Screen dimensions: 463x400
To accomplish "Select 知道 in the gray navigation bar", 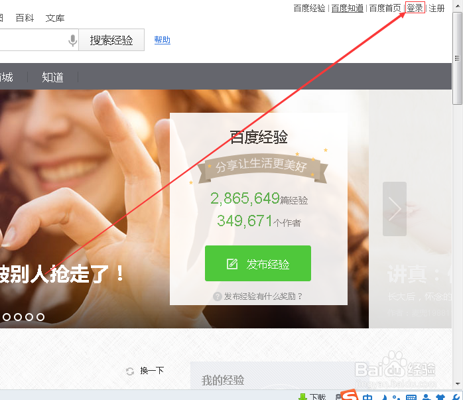I will point(52,77).
